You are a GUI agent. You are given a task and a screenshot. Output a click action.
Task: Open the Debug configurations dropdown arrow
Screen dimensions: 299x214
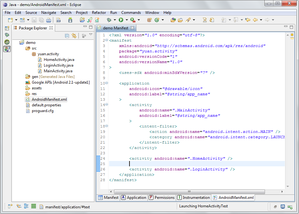tap(115, 20)
